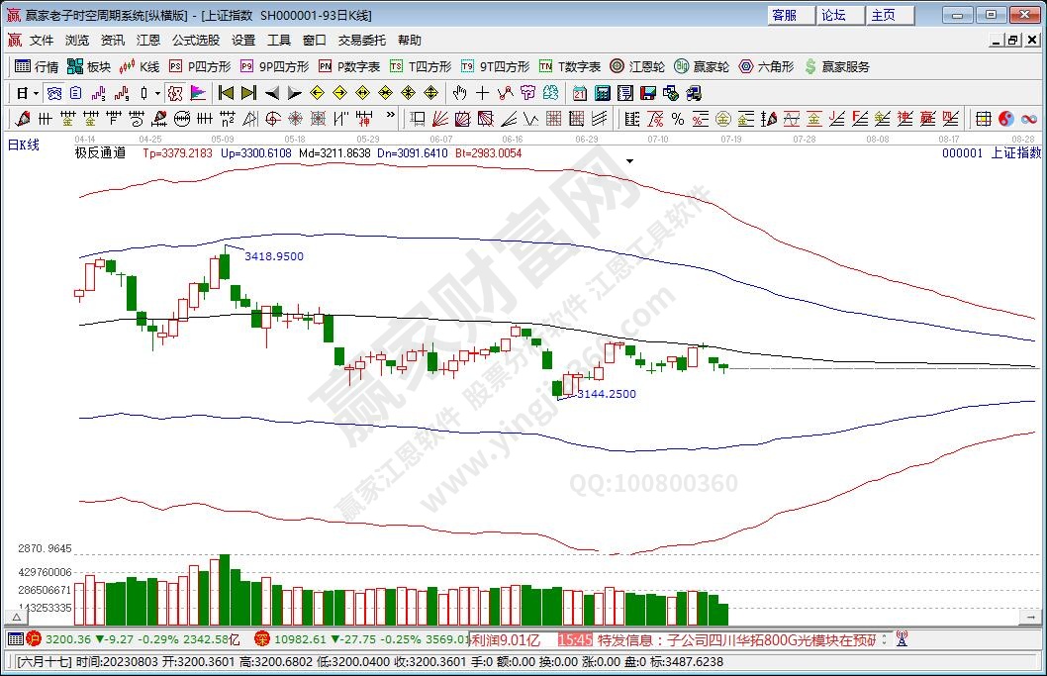Click the 论坛 forum button
Viewport: 1047px width, 676px height.
tap(833, 15)
